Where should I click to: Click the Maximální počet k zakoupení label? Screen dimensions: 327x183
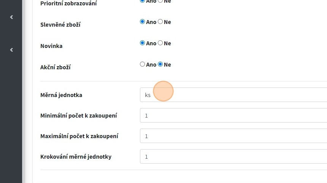coord(79,136)
